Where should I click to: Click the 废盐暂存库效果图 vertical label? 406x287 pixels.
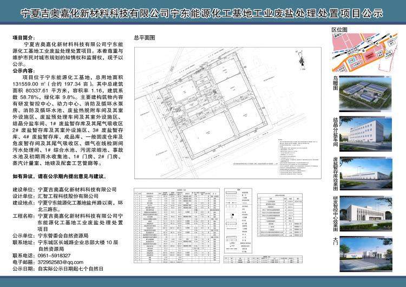click(x=335, y=174)
